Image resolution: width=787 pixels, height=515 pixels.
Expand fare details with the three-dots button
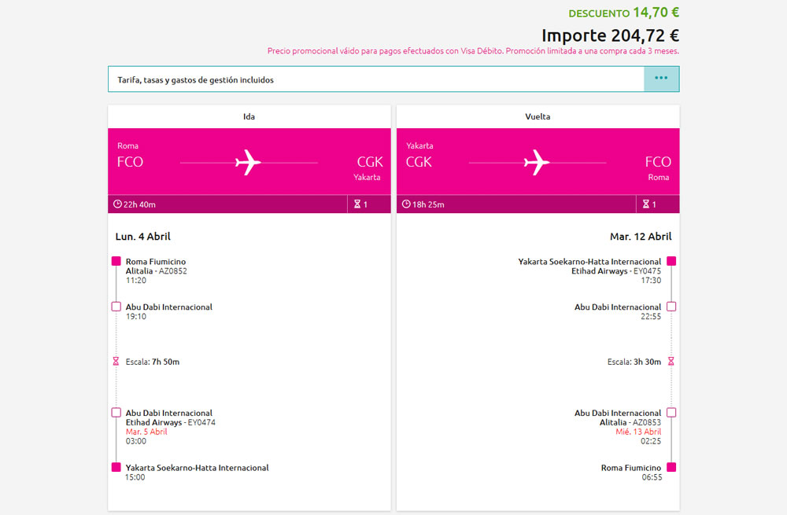point(661,79)
